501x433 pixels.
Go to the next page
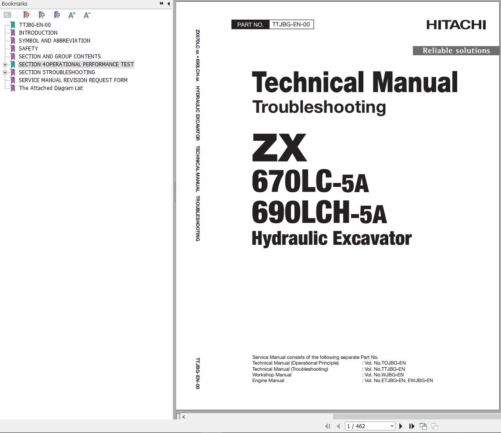401,426
